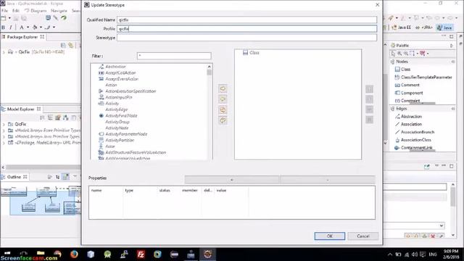Select the Comment palette tool
This screenshot has width=464, height=261.
[407, 85]
